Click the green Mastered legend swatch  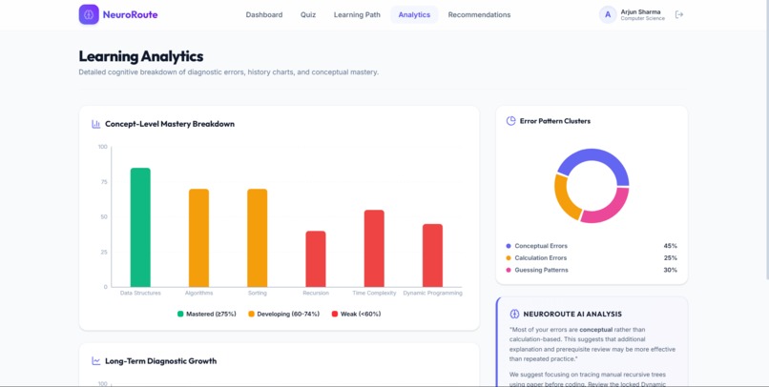point(180,314)
